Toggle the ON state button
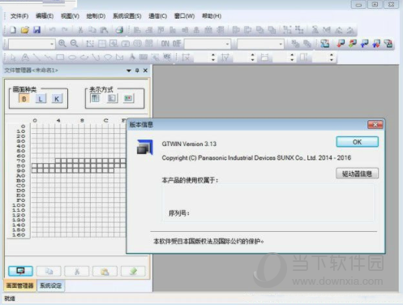The height and width of the screenshot is (305, 403). pyautogui.click(x=165, y=44)
